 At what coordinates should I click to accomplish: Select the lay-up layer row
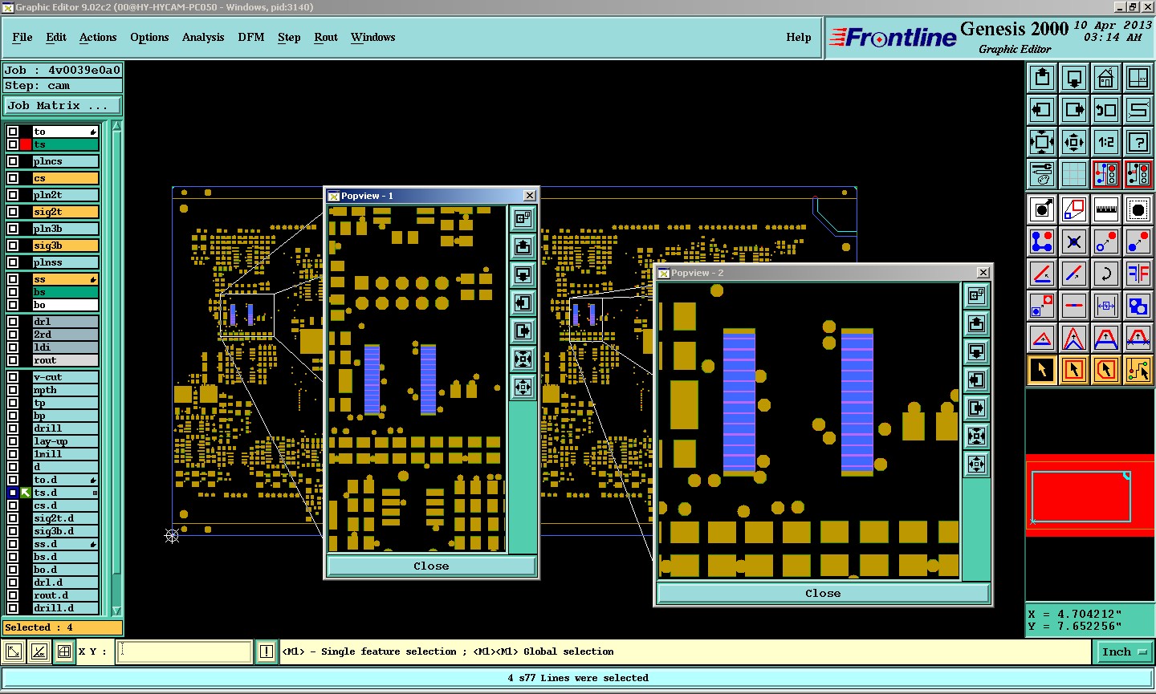coord(65,441)
